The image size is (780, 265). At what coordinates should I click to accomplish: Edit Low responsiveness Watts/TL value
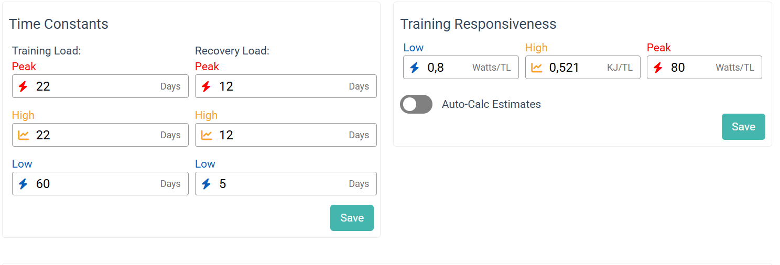[446, 68]
